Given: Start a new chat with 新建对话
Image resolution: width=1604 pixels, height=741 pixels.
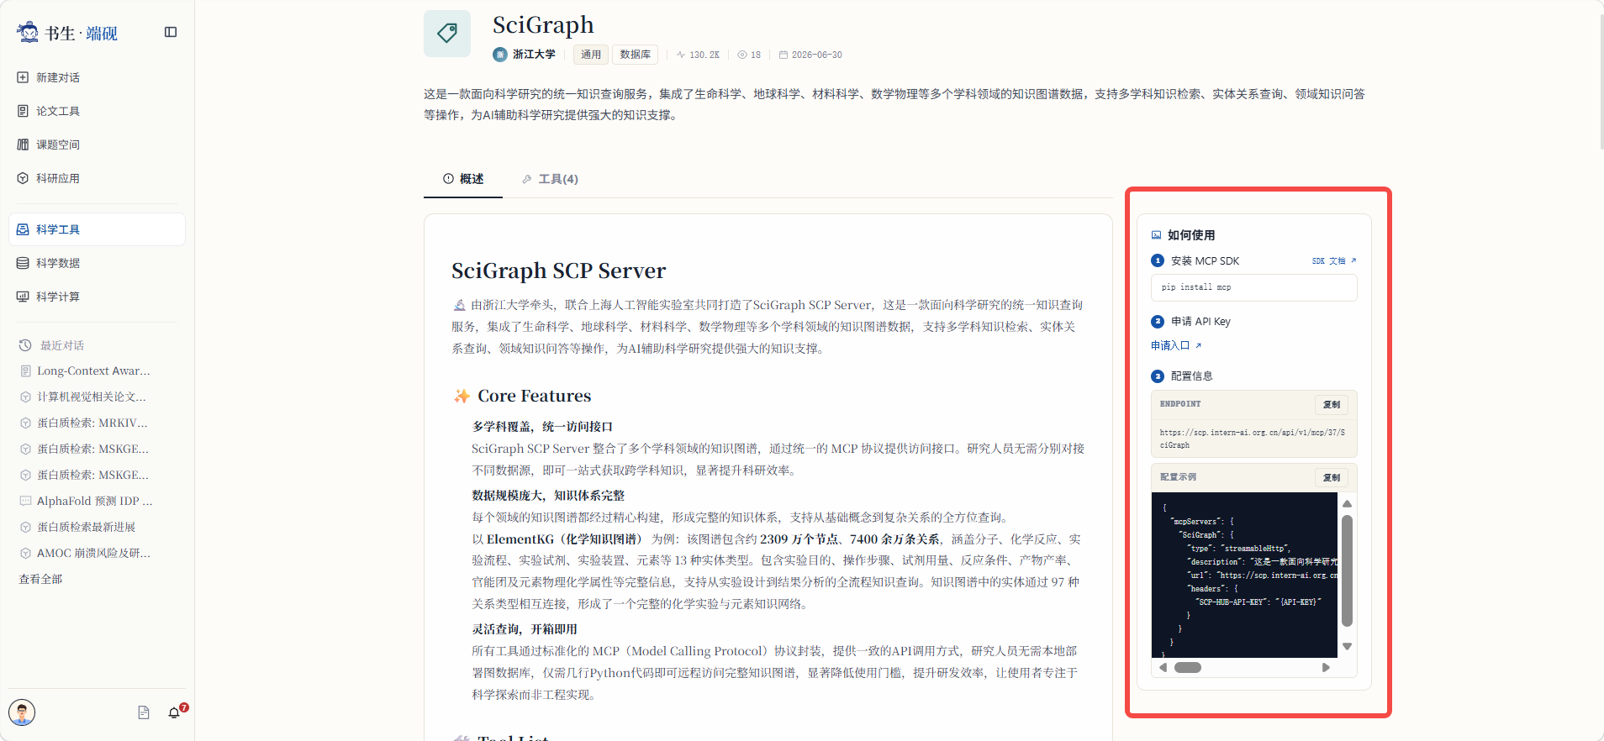Looking at the screenshot, I should (x=97, y=77).
